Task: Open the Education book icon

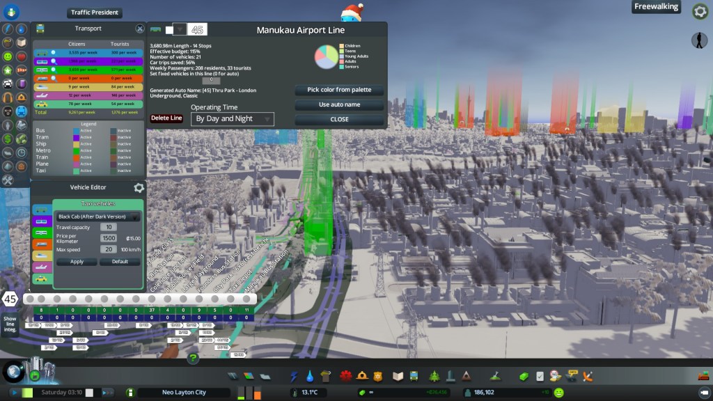Action: 398,376
